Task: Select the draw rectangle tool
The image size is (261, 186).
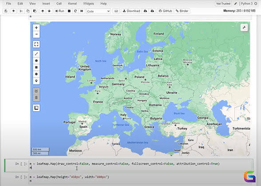Action: (36, 67)
